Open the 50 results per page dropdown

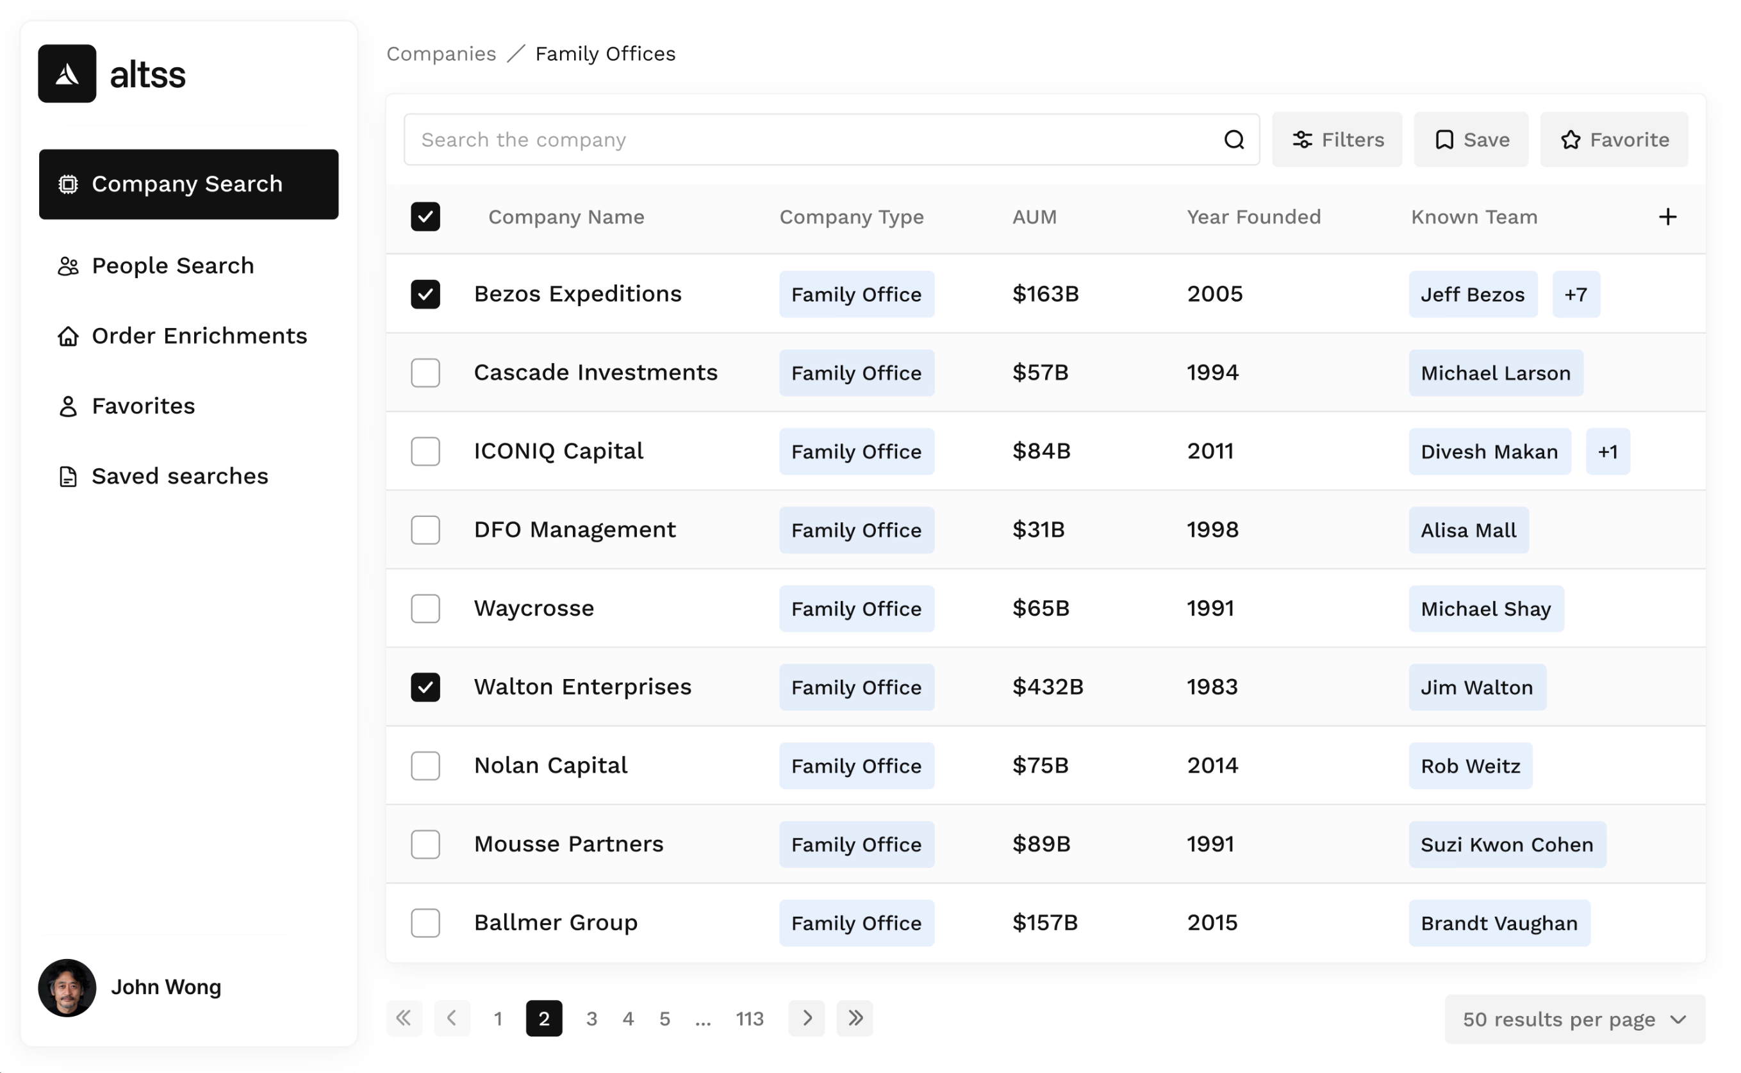[x=1574, y=1019]
